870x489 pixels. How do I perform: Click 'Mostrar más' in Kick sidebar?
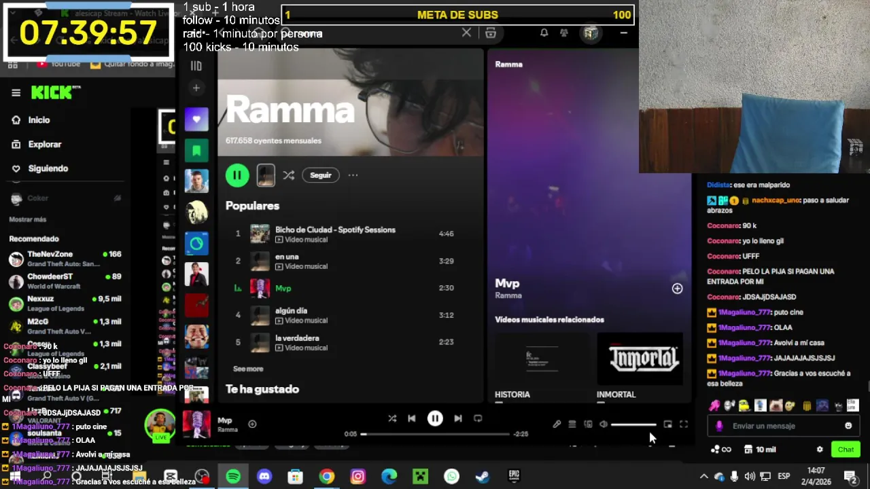(x=28, y=219)
